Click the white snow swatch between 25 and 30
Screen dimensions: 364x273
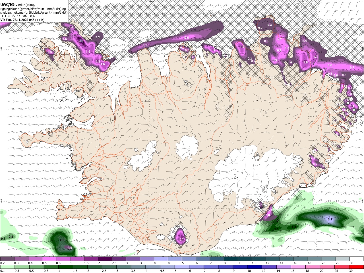click(x=342, y=259)
